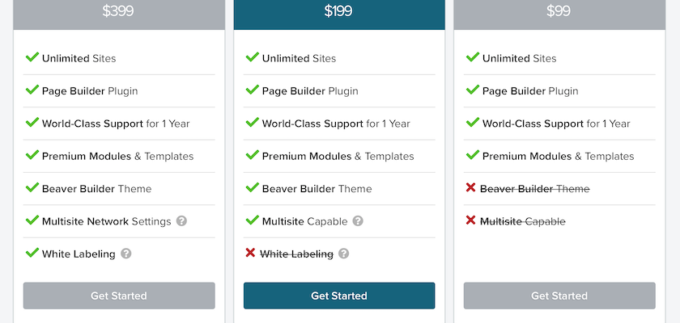Click Multisite Network Settings text in $399 plan
Screen dimensions: 680x323
pyautogui.click(x=106, y=221)
